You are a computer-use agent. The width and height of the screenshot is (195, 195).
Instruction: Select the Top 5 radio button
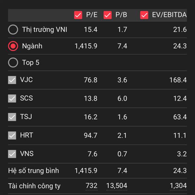click(13, 62)
